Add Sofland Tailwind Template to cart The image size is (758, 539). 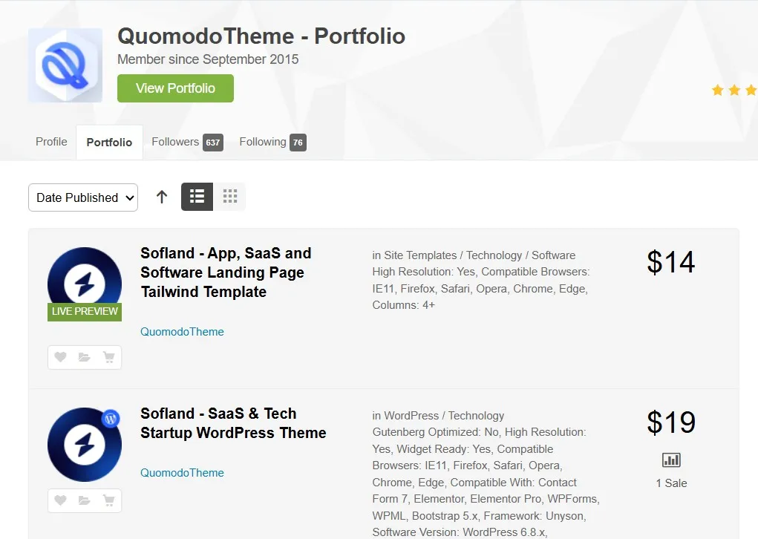pyautogui.click(x=108, y=358)
